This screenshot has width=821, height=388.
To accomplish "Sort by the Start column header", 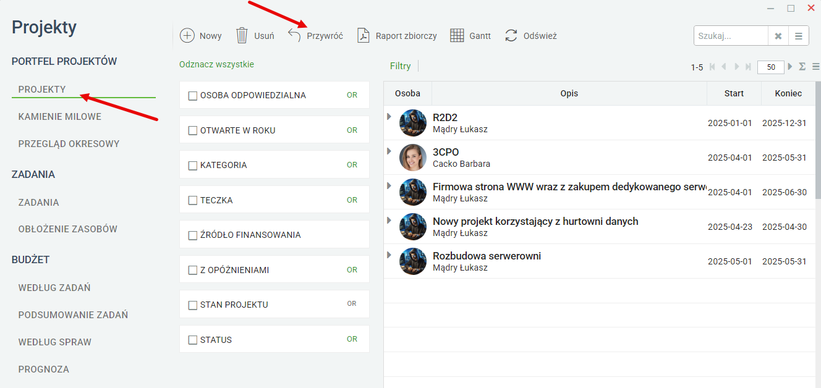I will click(x=734, y=93).
